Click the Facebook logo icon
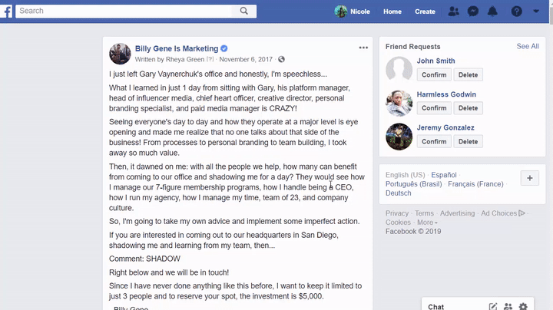This screenshot has height=310, width=553. 7,12
